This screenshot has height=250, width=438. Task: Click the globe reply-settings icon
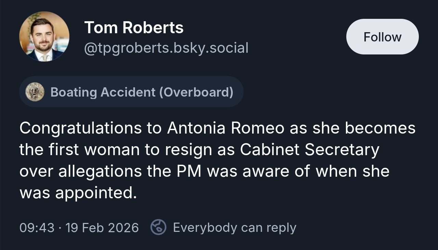tap(158, 227)
